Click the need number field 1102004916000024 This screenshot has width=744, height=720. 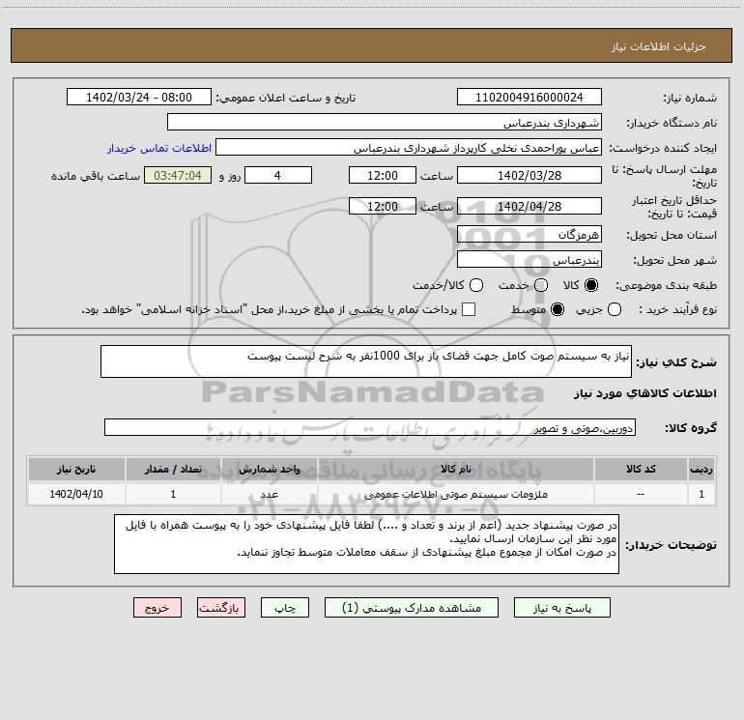point(529,97)
